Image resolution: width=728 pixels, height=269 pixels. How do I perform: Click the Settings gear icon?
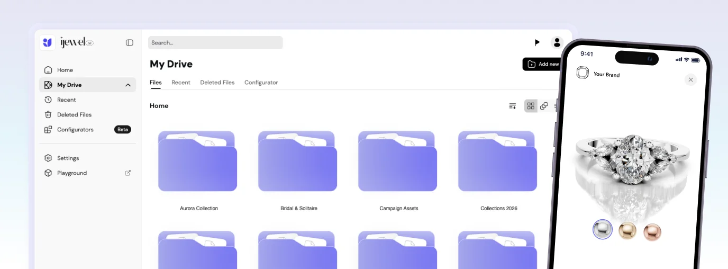coord(48,158)
